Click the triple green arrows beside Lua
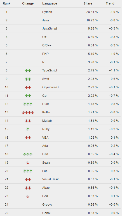 (28, 171)
